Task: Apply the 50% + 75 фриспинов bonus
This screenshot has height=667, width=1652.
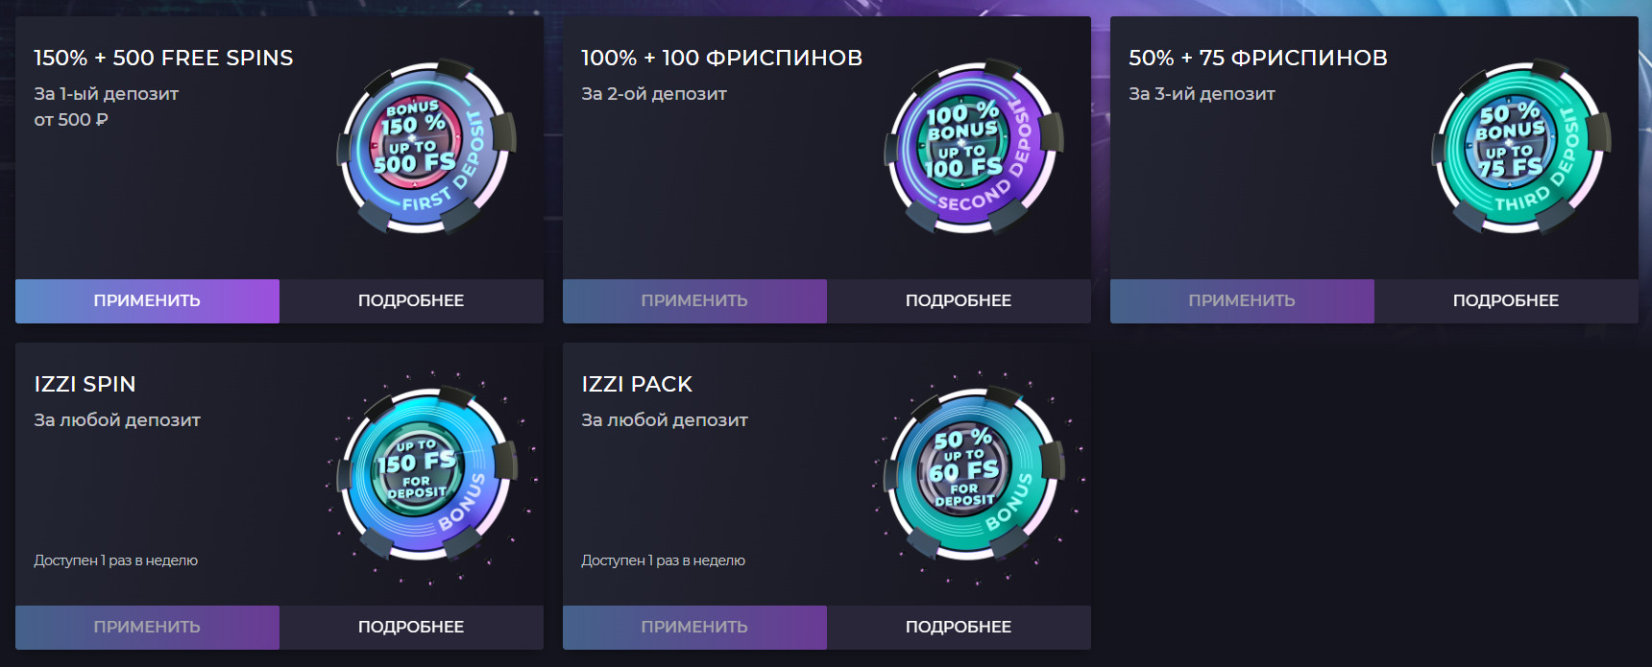Action: 1242,300
